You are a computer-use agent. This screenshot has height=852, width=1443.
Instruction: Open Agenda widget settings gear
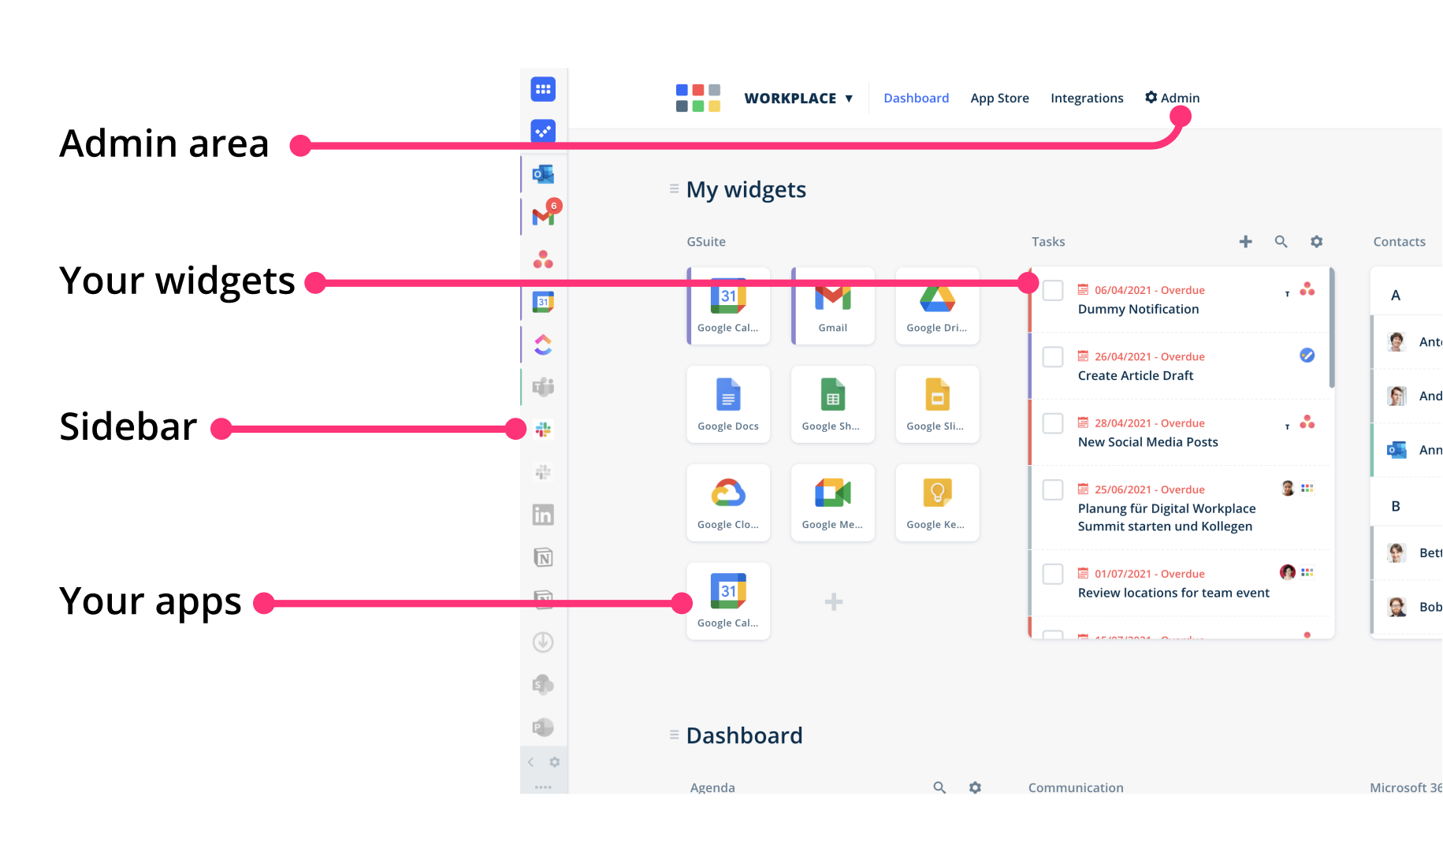976,787
